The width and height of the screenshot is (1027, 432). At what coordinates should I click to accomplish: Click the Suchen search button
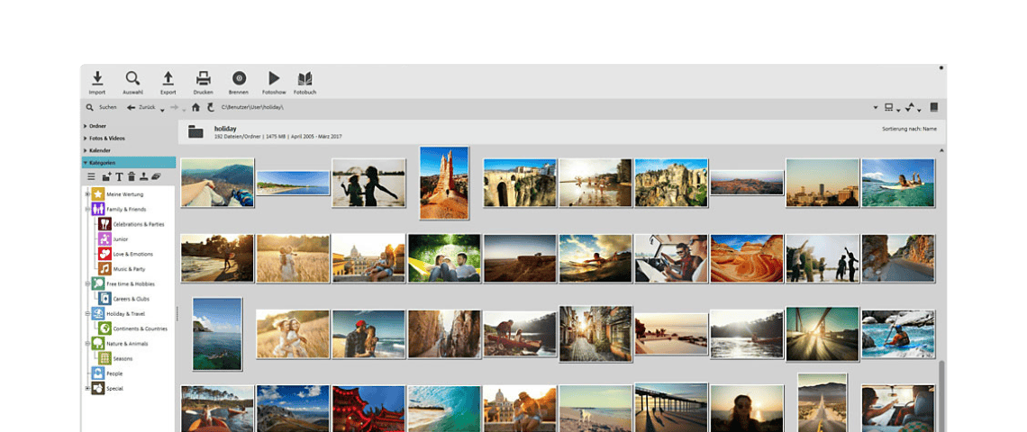pos(101,107)
